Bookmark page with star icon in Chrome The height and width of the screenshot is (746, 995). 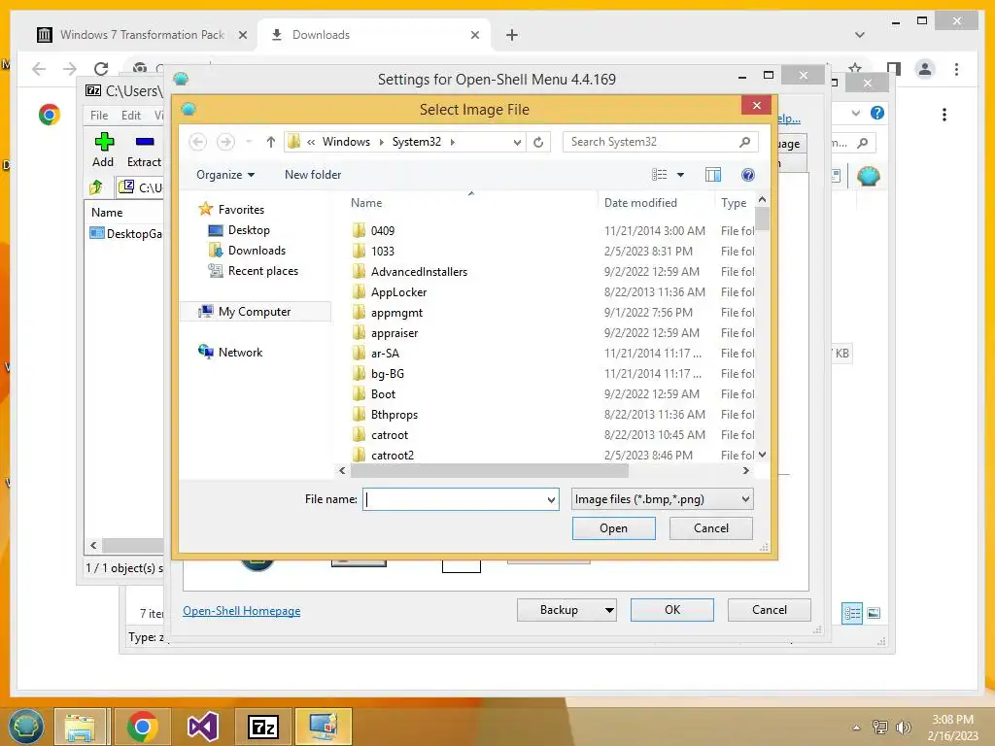pos(855,67)
